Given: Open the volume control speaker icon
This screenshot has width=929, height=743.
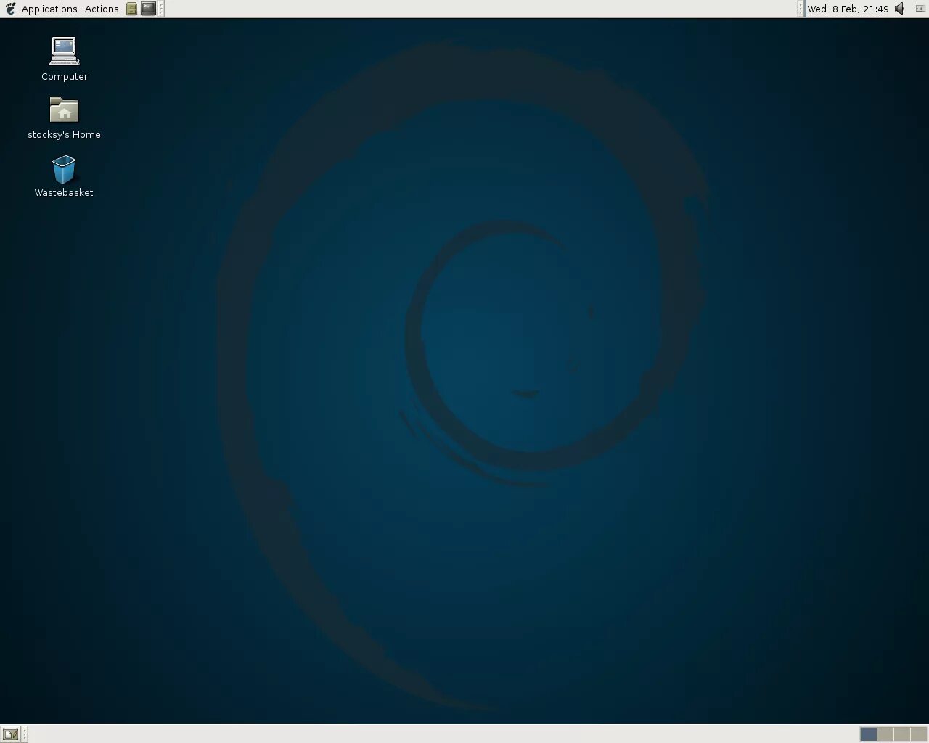Looking at the screenshot, I should point(900,9).
